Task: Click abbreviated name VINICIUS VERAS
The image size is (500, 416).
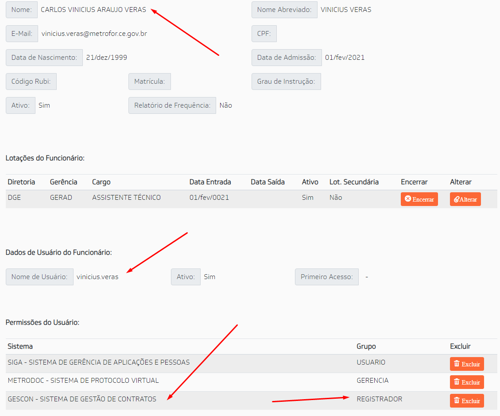Action: click(346, 10)
